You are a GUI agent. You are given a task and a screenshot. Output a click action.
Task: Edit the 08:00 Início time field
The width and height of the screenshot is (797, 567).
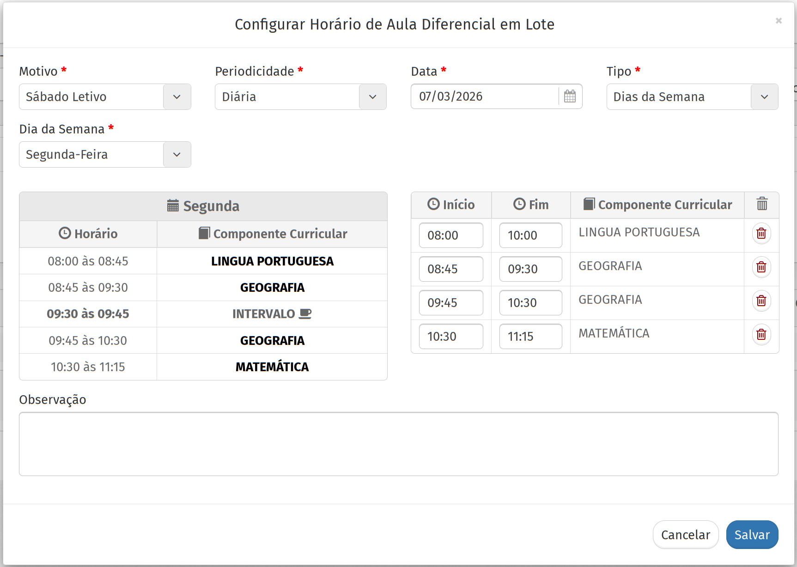pyautogui.click(x=450, y=235)
